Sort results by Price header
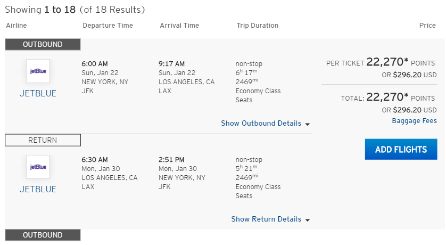 pos(427,26)
